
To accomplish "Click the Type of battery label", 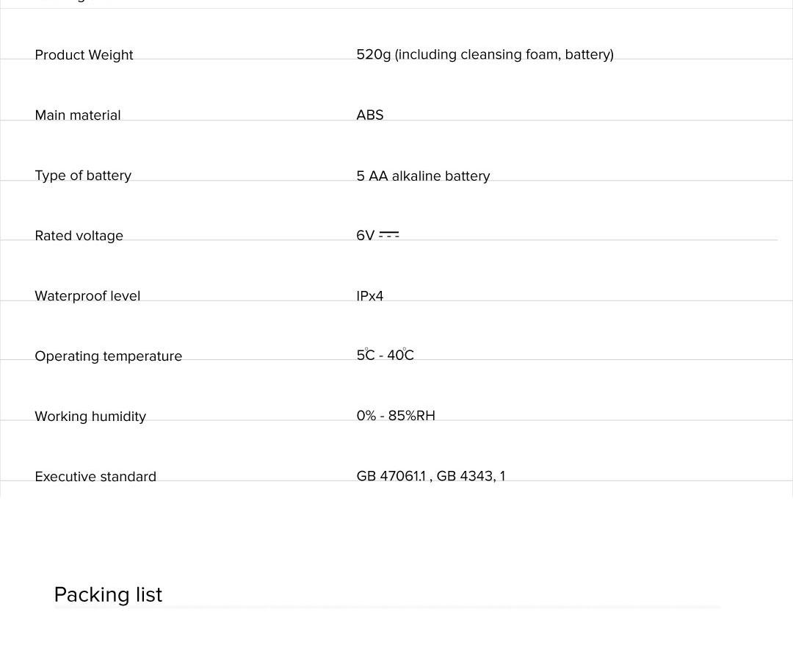I will [x=83, y=176].
